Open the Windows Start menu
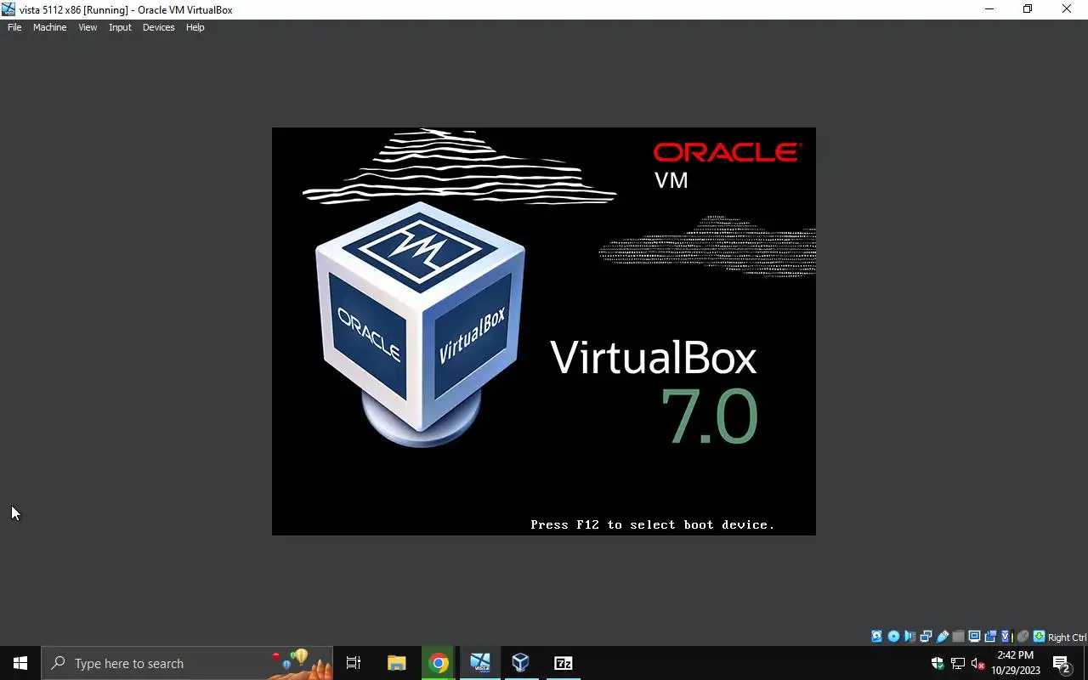 [20, 663]
